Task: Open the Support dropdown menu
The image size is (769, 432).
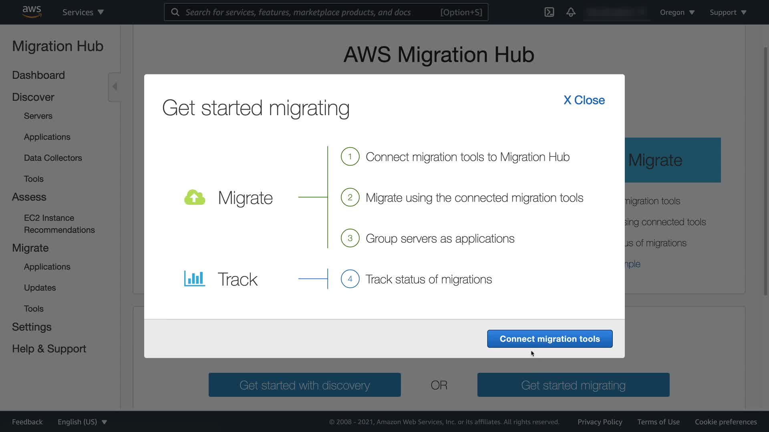Action: [x=728, y=12]
